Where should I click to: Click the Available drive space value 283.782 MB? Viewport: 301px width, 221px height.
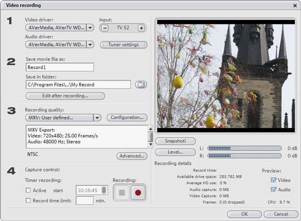(230, 177)
